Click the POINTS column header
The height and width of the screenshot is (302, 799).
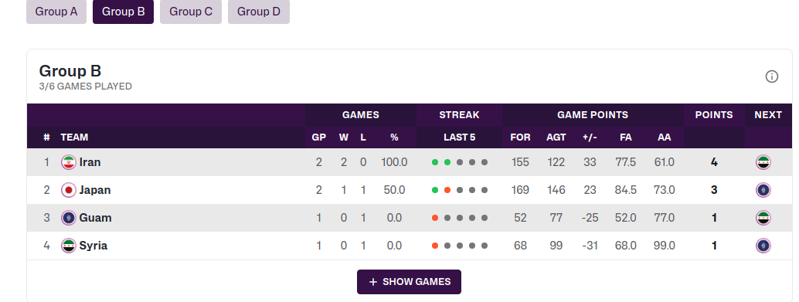[713, 115]
